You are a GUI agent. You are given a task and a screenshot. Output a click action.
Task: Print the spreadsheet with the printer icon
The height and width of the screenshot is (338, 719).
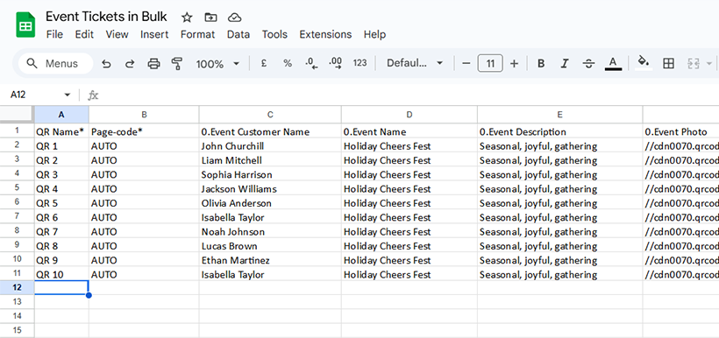coord(153,64)
